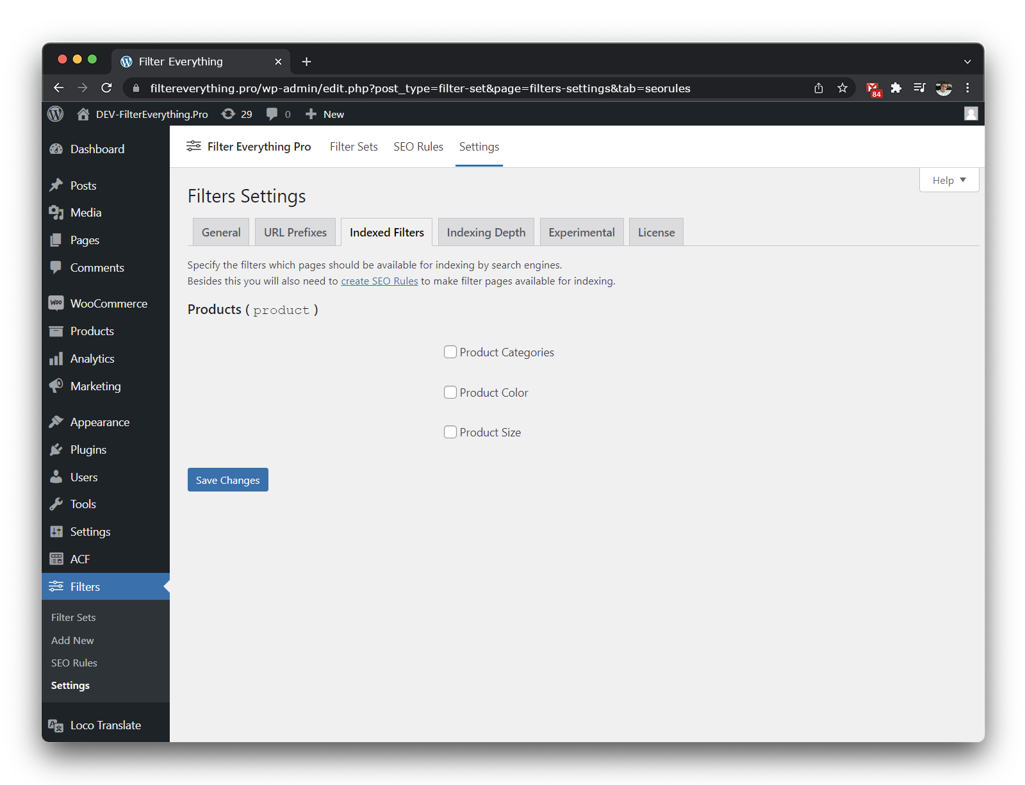Viewport: 1025px width, 785px height.
Task: Toggle the Product Size checkbox
Action: coord(450,432)
